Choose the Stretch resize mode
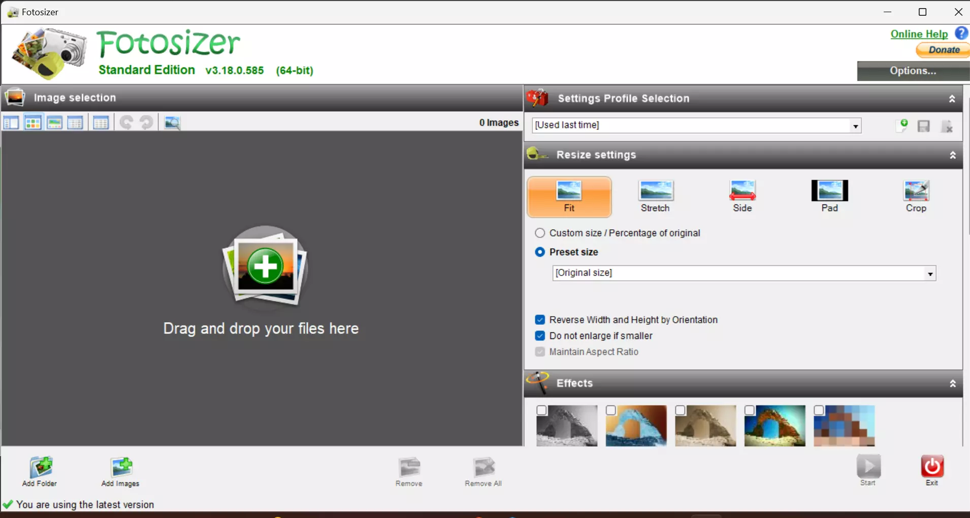Screen dimensions: 970x518 (x=655, y=197)
